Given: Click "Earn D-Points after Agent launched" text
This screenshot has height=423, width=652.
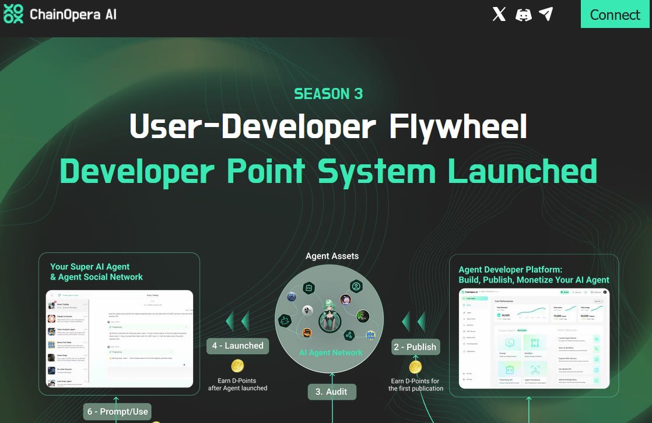Looking at the screenshot, I should [238, 385].
